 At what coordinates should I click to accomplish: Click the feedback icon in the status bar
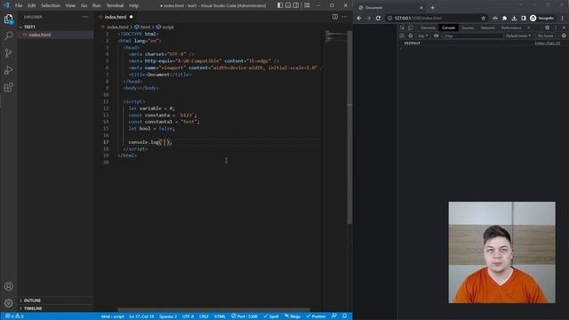(334, 316)
